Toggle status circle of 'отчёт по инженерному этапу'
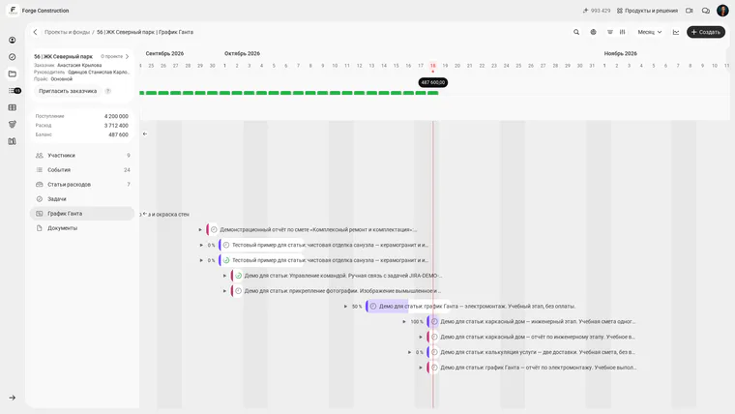The image size is (735, 414). (x=434, y=338)
